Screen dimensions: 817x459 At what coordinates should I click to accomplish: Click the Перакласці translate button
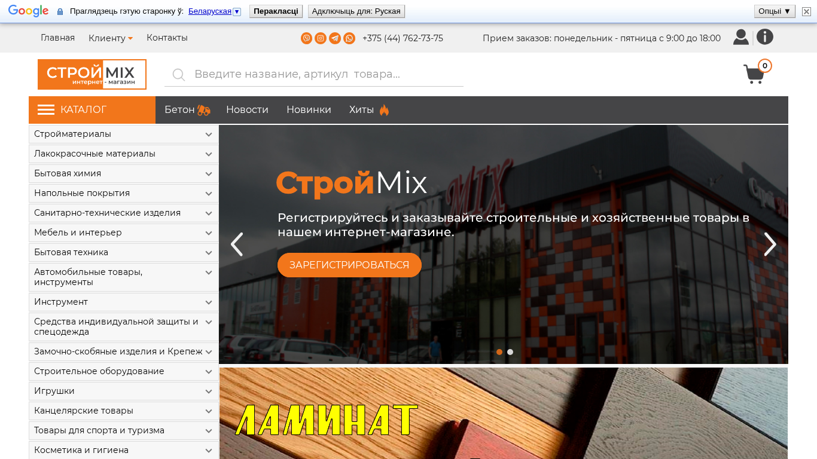(276, 11)
